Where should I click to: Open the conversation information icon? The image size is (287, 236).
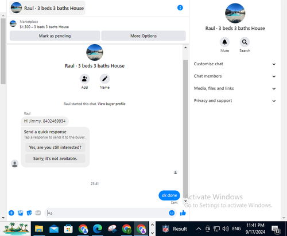point(180,8)
